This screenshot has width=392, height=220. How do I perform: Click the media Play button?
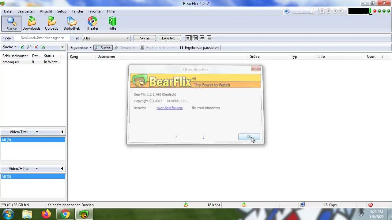point(322,11)
